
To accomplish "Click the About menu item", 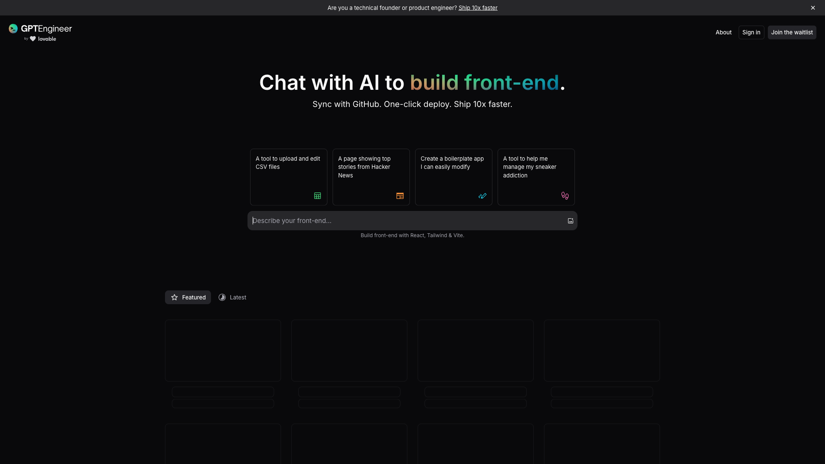I will tap(724, 32).
